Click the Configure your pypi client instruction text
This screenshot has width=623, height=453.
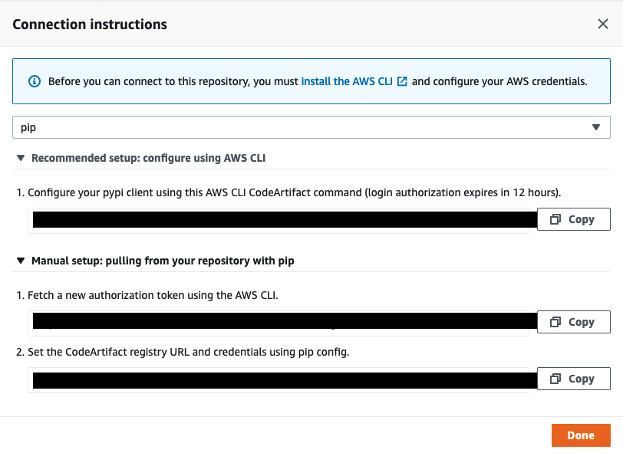click(294, 192)
